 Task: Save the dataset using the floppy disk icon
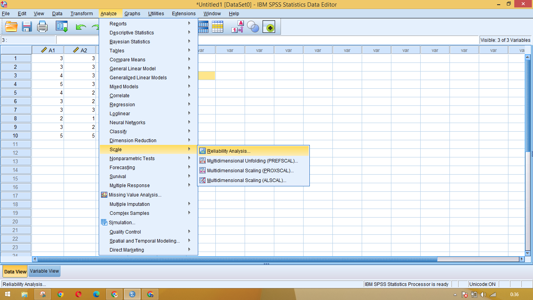27,27
